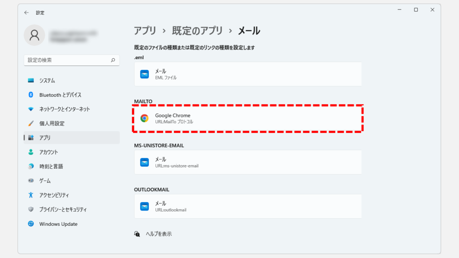Viewport: 459px width, 258px height.
Task: Click the アプリ breadcrumb link
Action: point(145,31)
